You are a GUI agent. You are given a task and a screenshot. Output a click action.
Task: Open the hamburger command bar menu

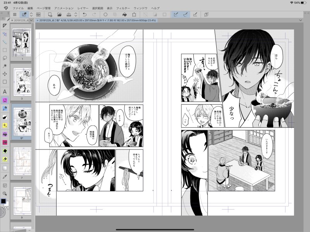coord(15,14)
